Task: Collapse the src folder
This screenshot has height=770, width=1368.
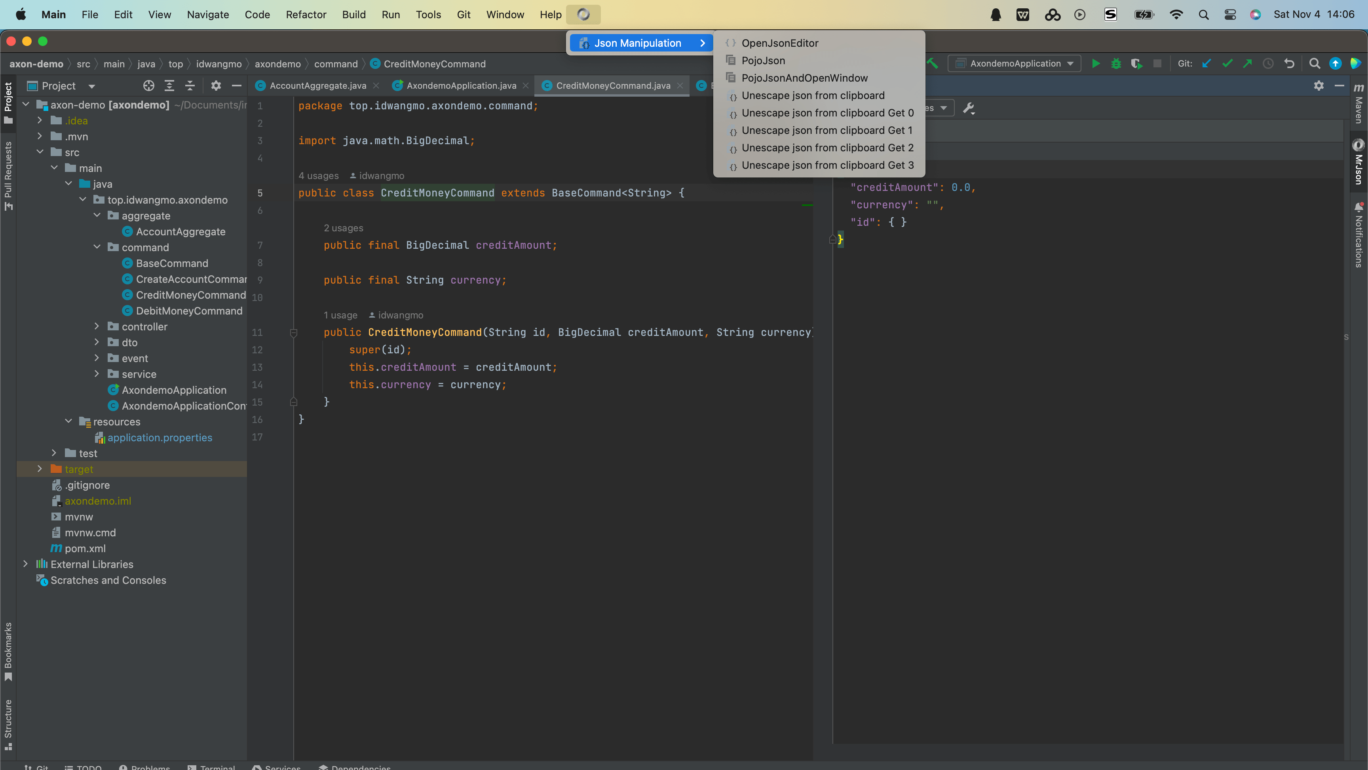Action: (40, 151)
